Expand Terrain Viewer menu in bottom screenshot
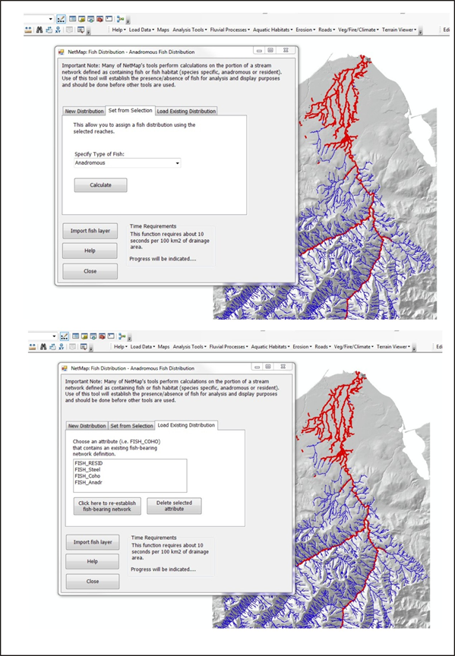 pos(393,346)
